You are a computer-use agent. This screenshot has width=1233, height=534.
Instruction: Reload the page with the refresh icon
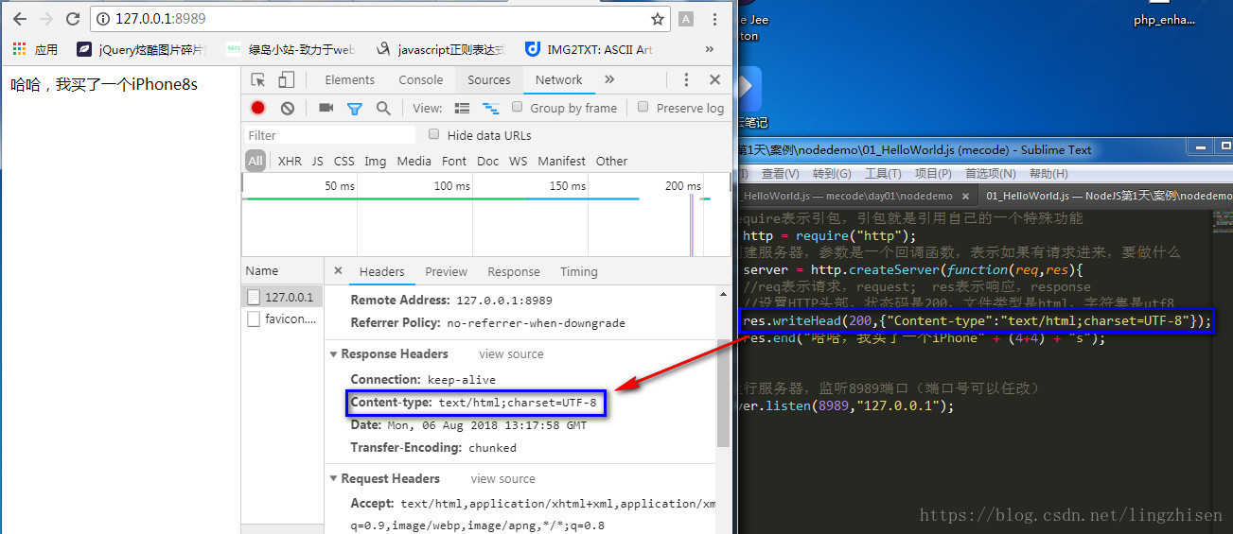click(x=73, y=19)
